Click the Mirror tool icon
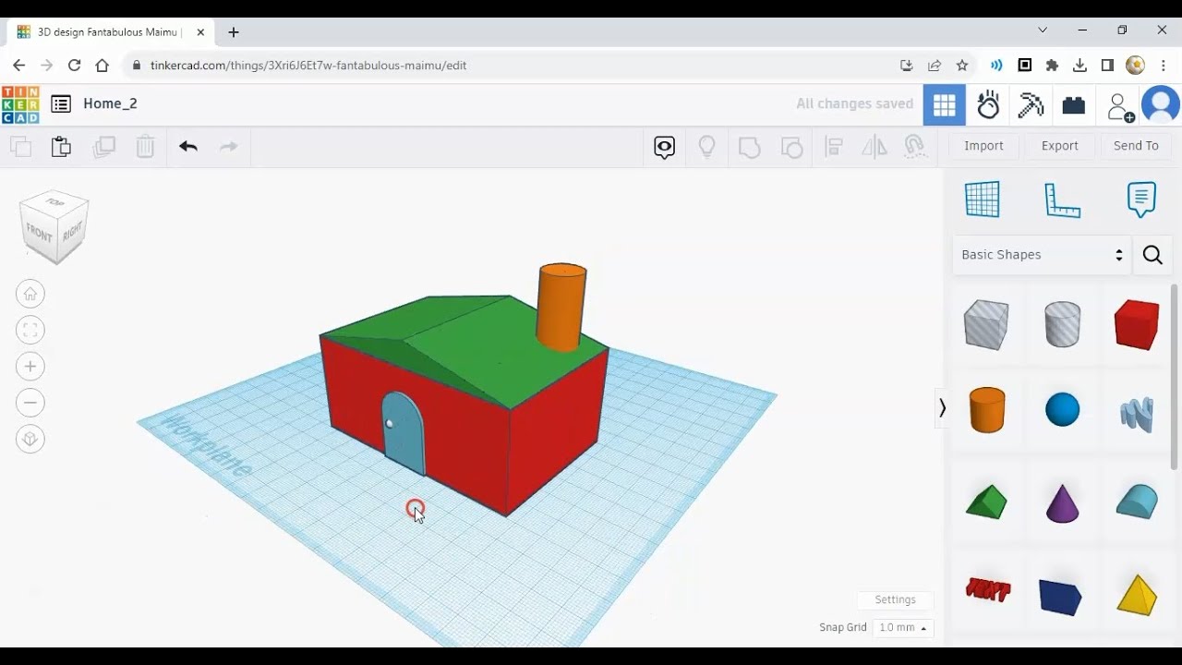 pos(874,147)
